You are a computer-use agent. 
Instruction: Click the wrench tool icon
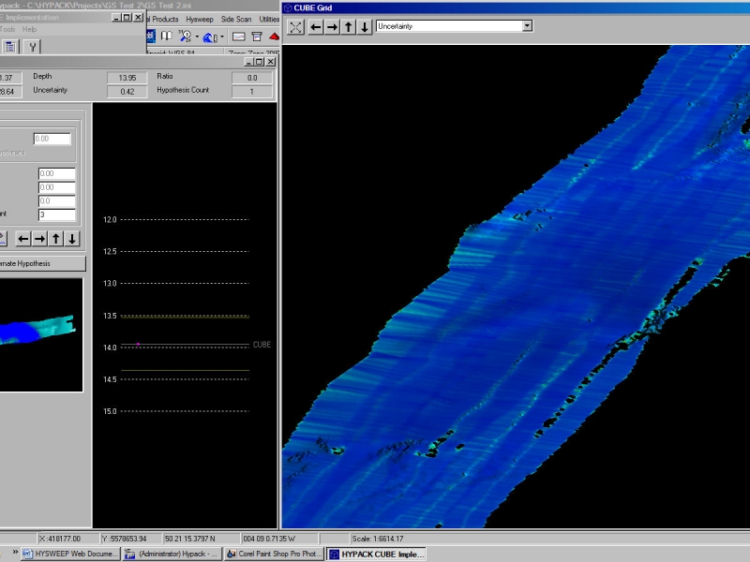tap(32, 46)
